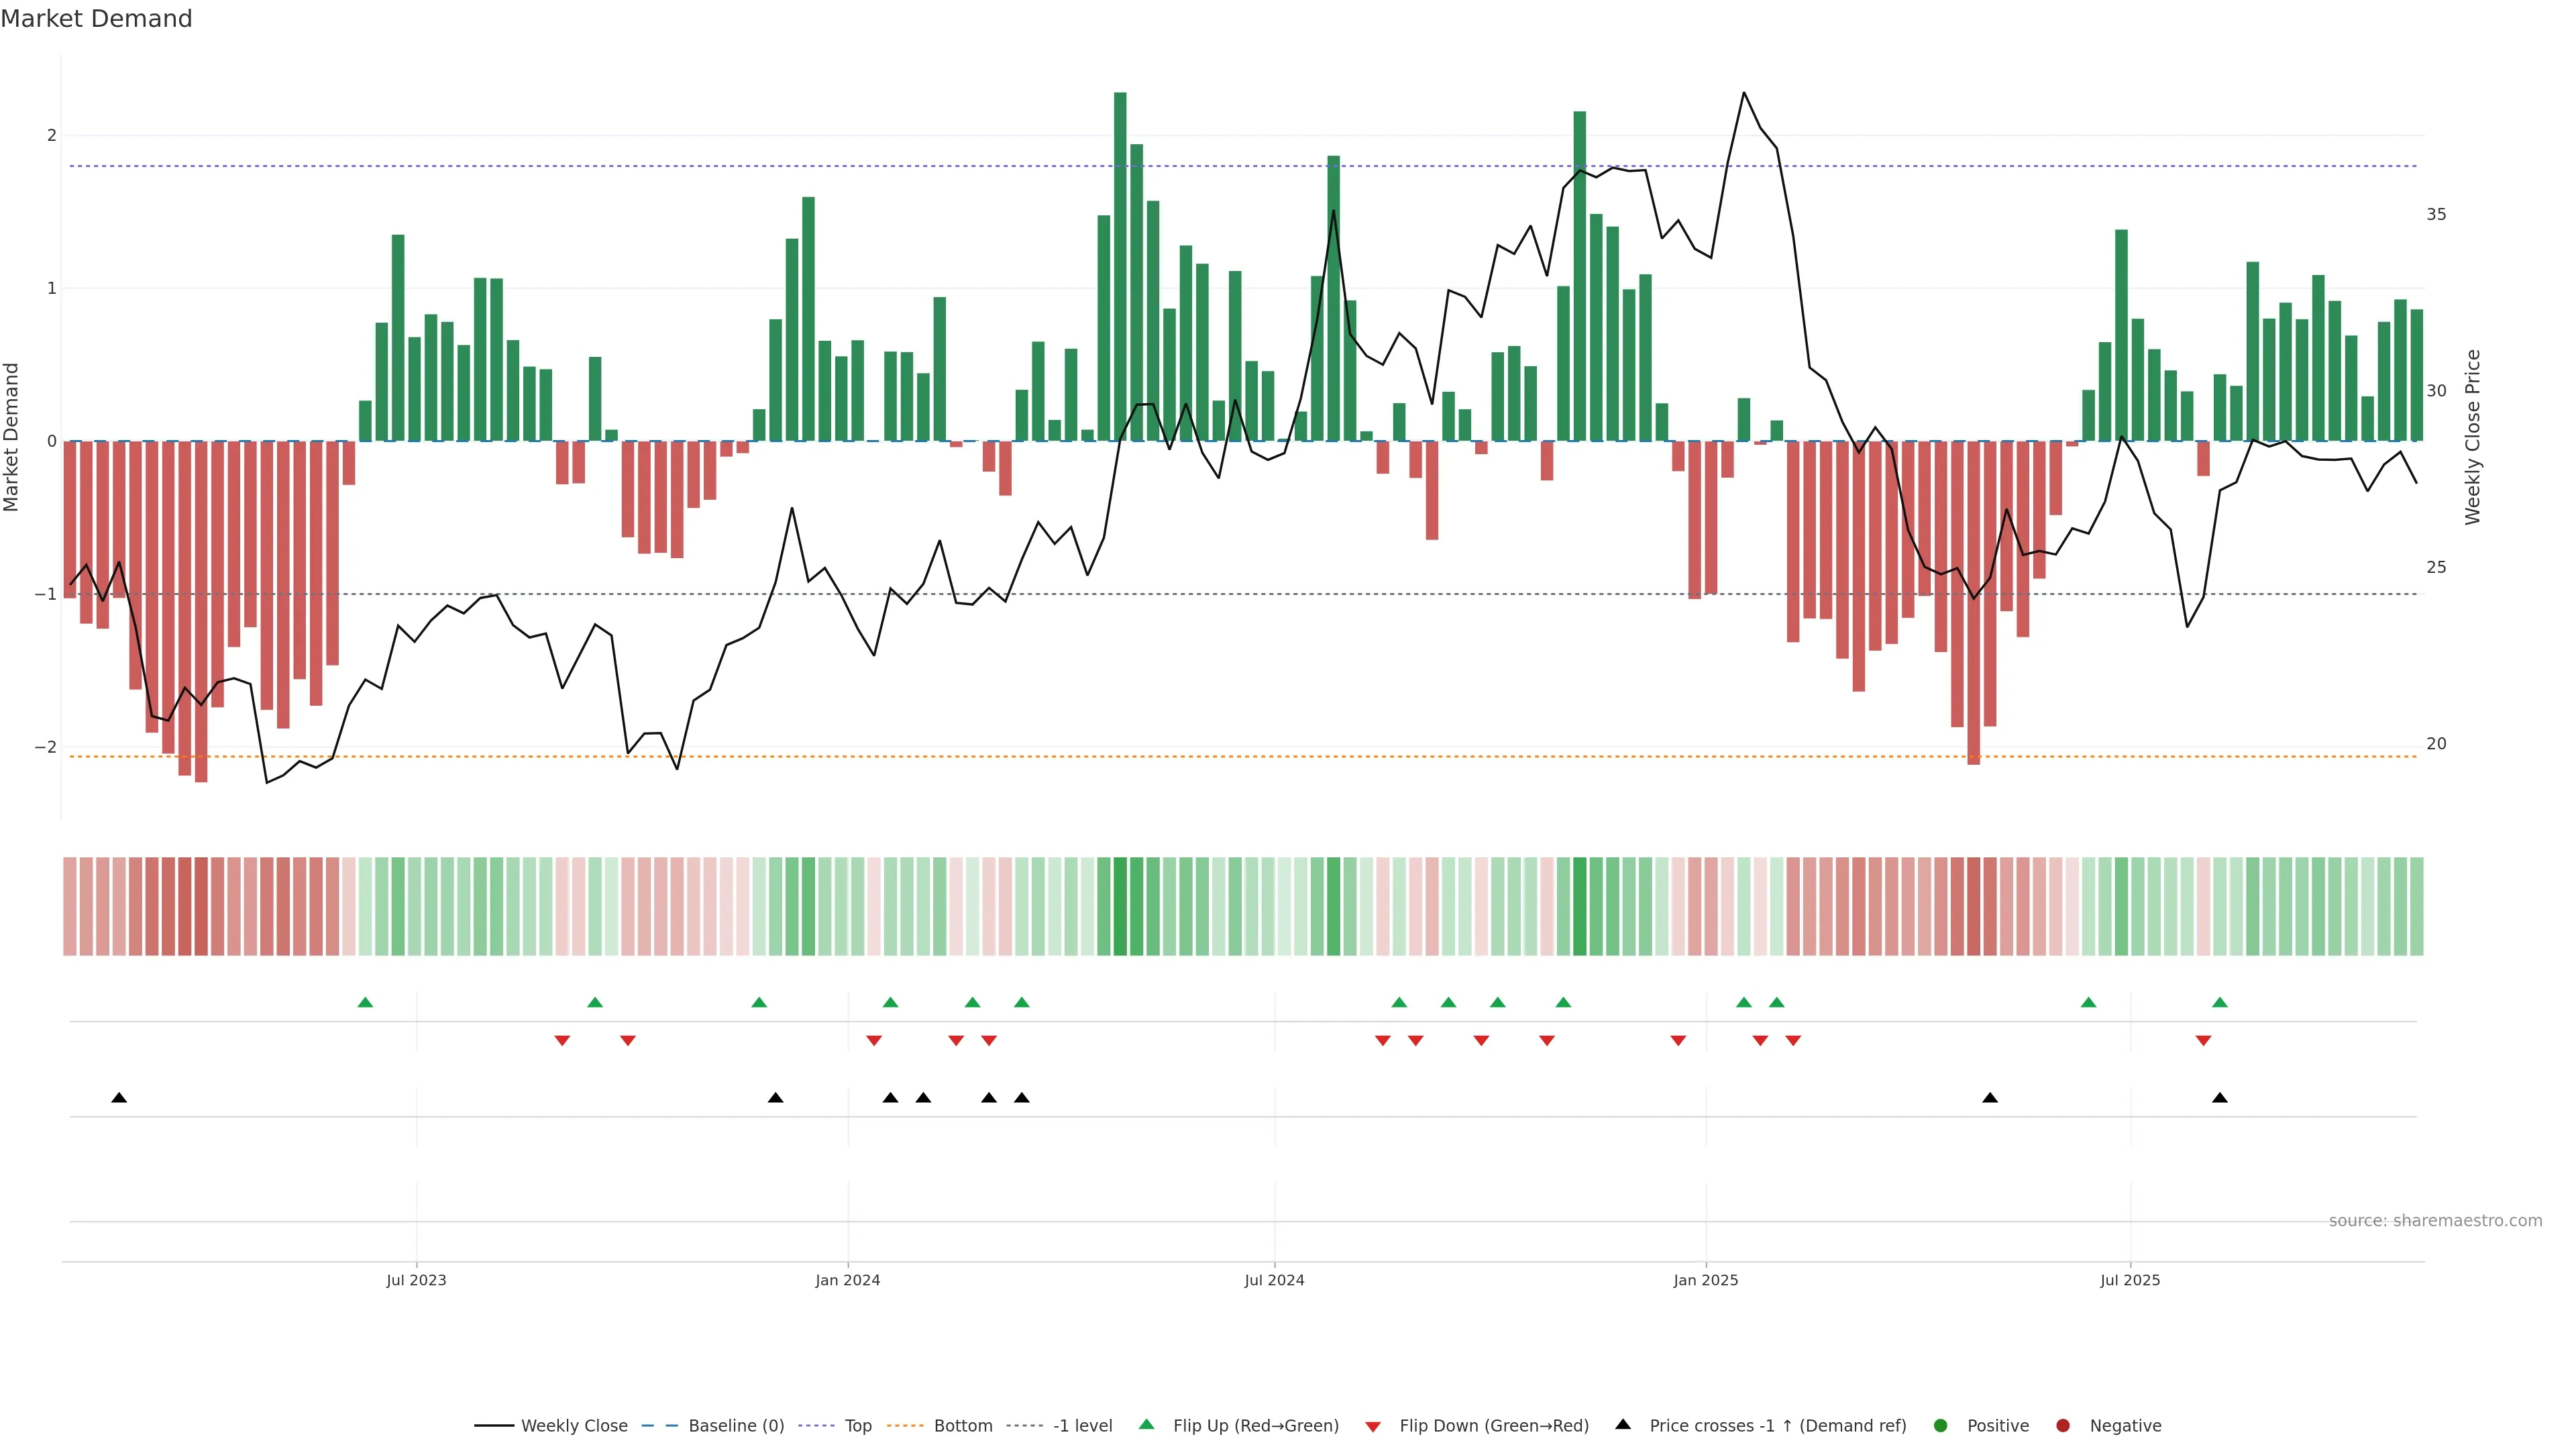This screenshot has height=1449, width=2576.
Task: Click the green Flip Up triangle legend icon
Action: [1146, 1424]
